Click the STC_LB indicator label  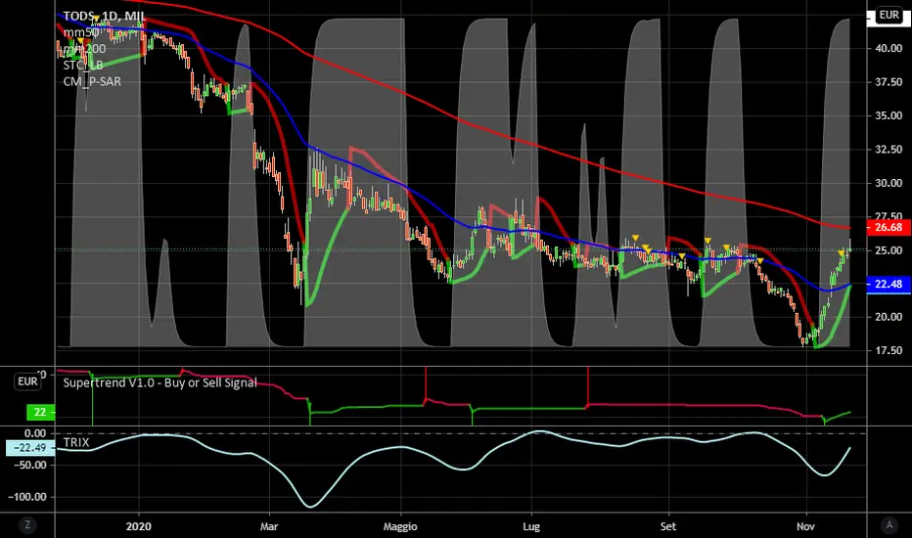pos(83,65)
